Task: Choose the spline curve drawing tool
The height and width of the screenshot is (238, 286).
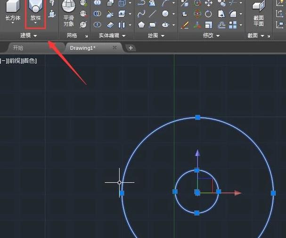Action: point(141,14)
